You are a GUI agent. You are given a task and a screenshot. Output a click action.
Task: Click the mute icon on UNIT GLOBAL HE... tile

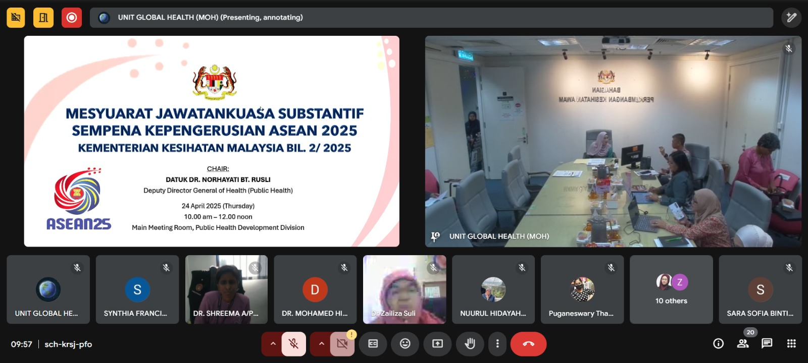click(77, 268)
